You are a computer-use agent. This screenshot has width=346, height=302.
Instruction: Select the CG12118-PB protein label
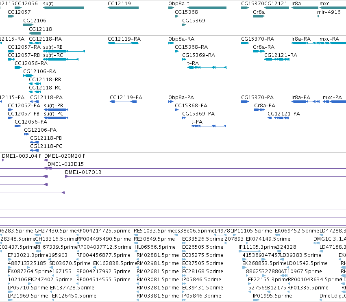click(46, 138)
